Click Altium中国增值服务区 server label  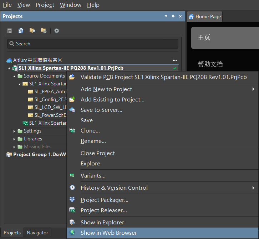(x=38, y=60)
